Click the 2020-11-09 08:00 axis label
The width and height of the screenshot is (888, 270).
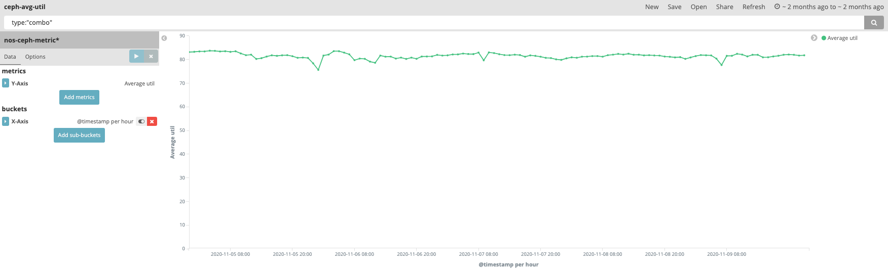[x=726, y=254]
